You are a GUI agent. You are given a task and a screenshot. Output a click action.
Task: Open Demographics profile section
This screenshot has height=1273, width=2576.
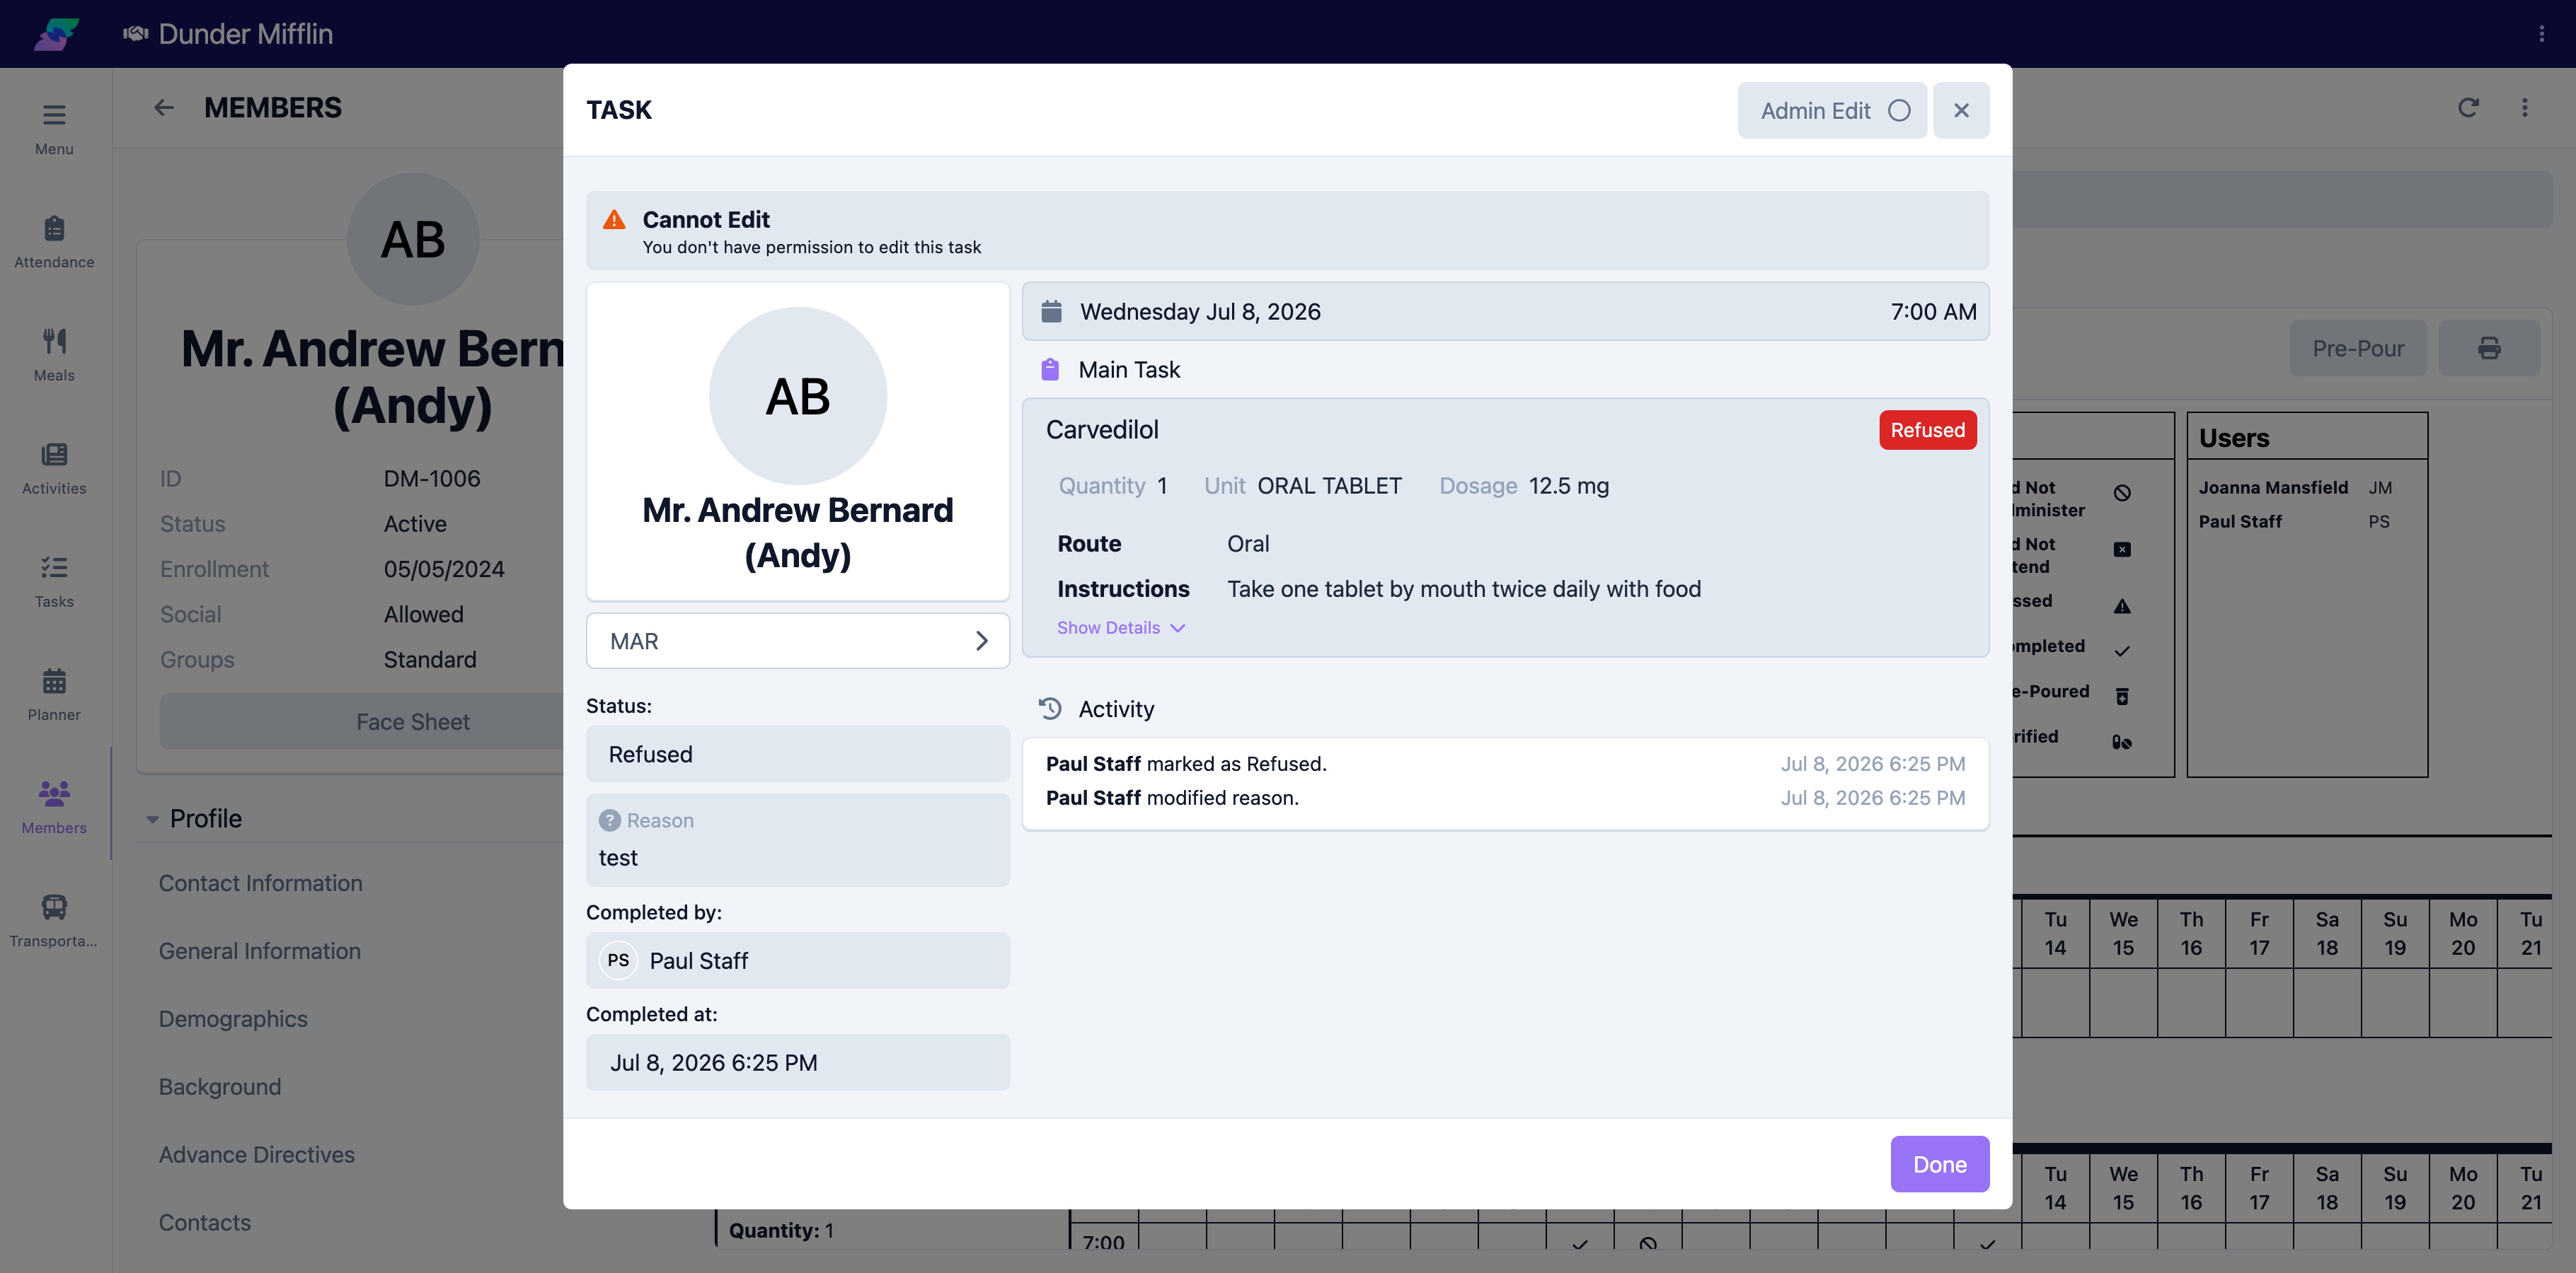(233, 1019)
